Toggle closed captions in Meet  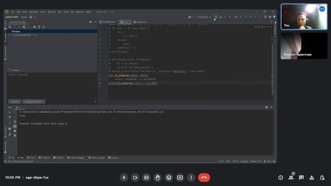coord(146,178)
